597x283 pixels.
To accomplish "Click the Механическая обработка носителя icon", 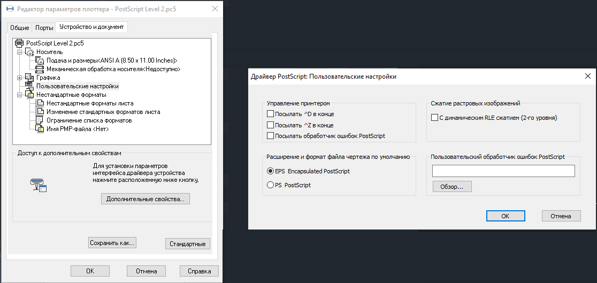I will [x=40, y=70].
